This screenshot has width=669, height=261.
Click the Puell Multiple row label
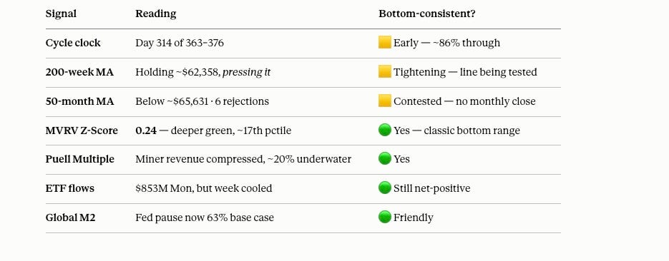80,160
